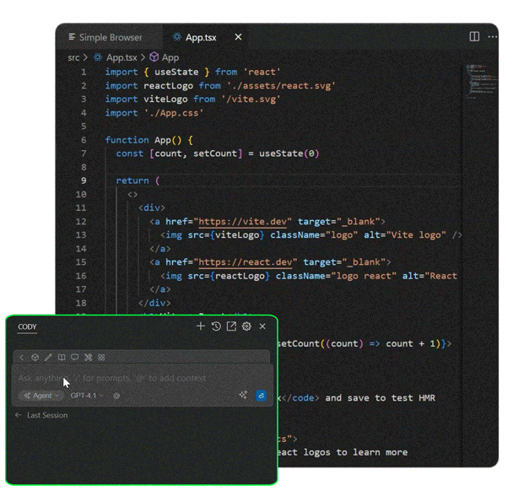Open Cody chat history clock icon
513x496 pixels.
click(x=216, y=326)
